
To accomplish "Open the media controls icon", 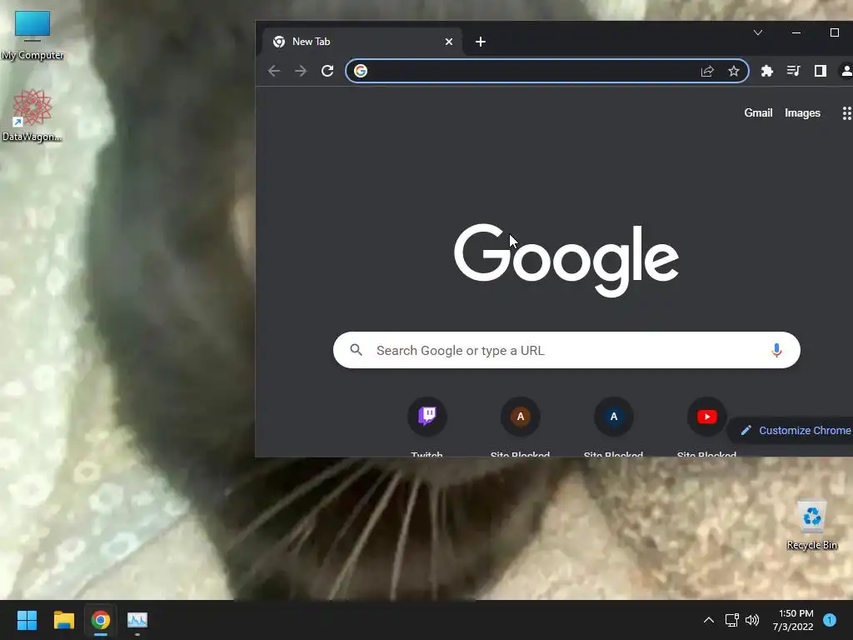I will [794, 71].
